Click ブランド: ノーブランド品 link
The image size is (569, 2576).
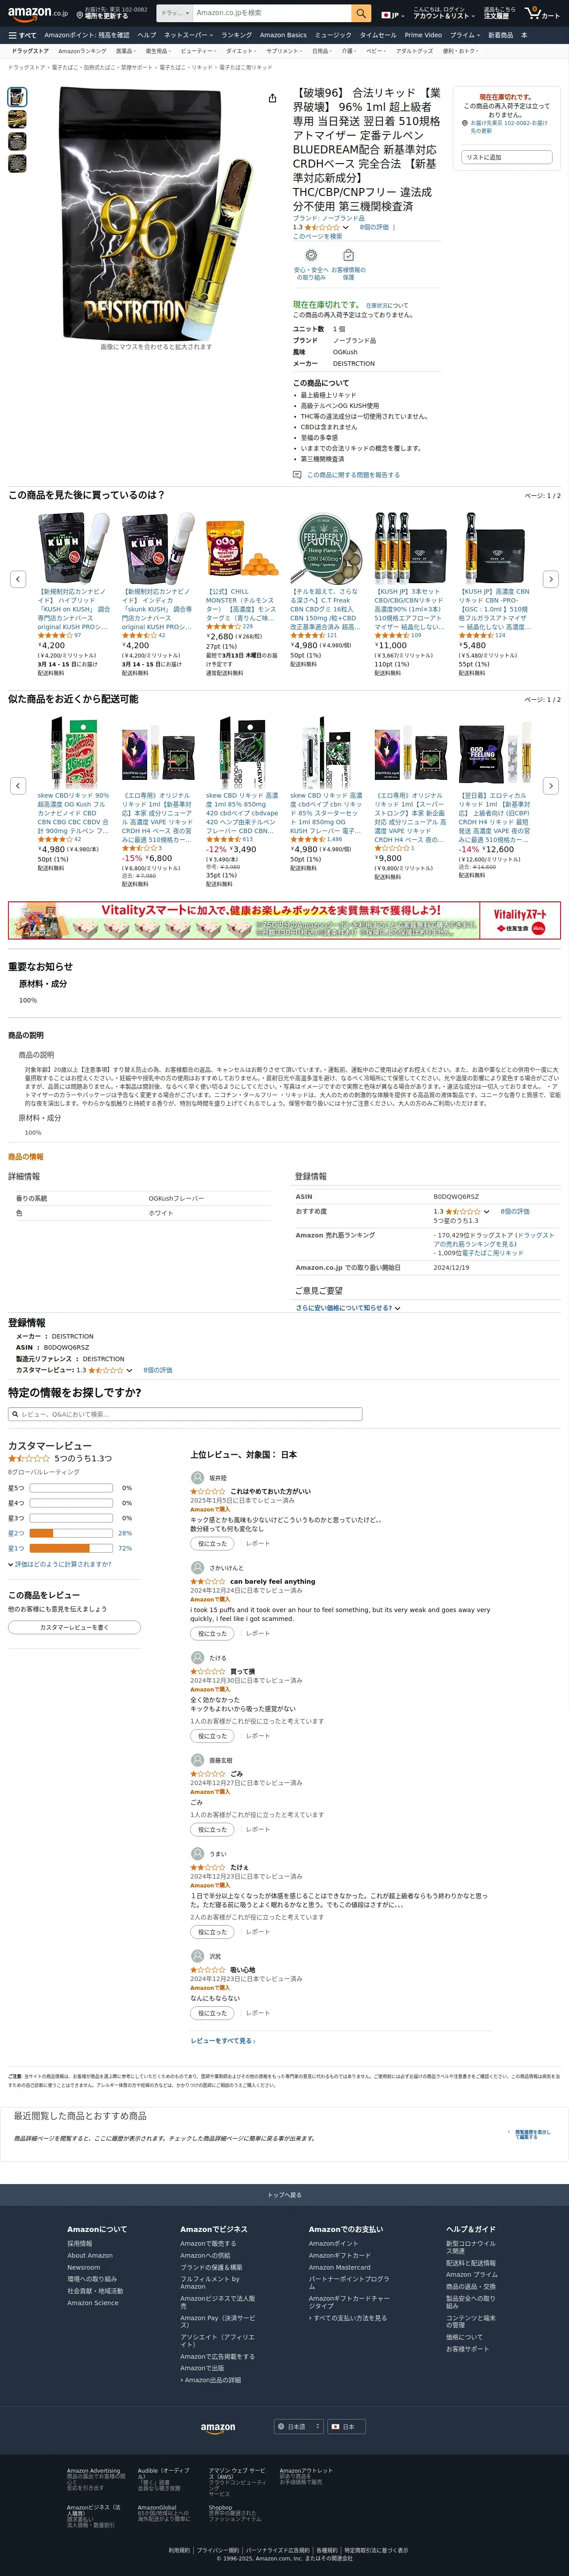click(x=329, y=218)
